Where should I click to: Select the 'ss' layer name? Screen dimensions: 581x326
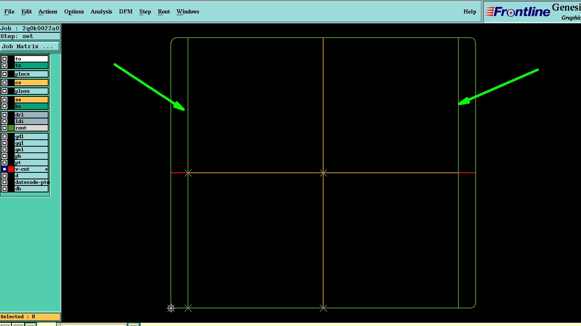[31, 100]
